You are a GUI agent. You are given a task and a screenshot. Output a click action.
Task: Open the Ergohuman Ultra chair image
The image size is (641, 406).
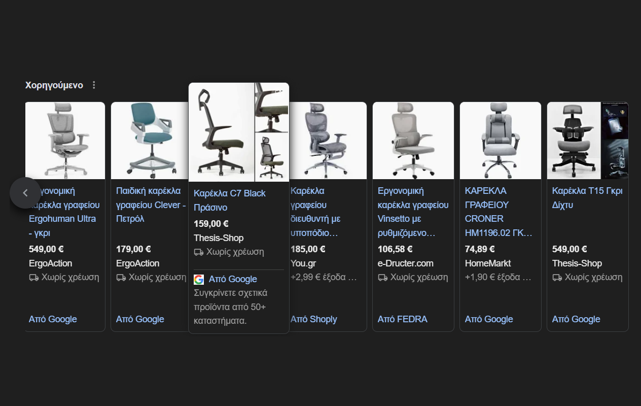65,141
